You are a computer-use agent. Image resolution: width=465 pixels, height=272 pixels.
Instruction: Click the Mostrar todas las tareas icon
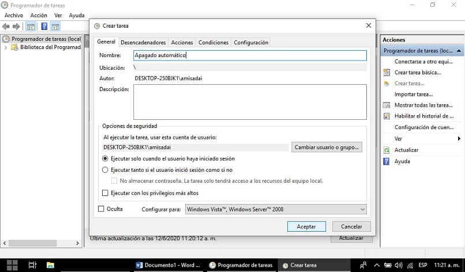tap(387, 105)
